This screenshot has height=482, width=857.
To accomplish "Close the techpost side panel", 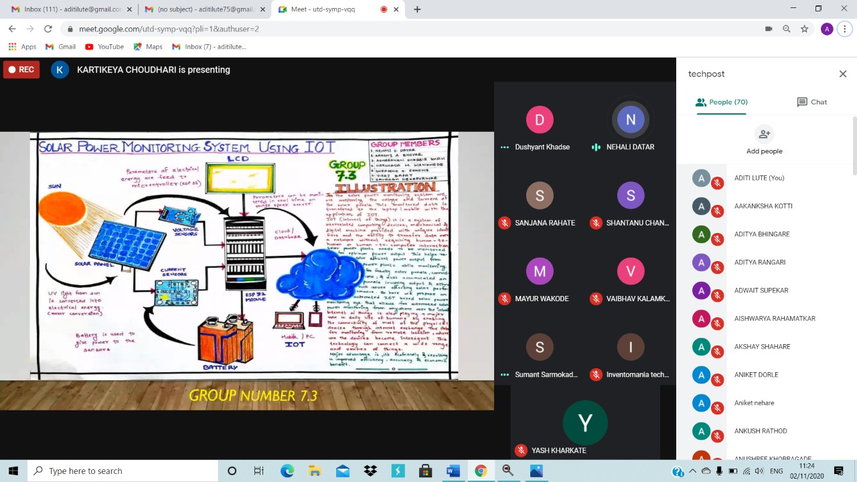I will pos(843,74).
